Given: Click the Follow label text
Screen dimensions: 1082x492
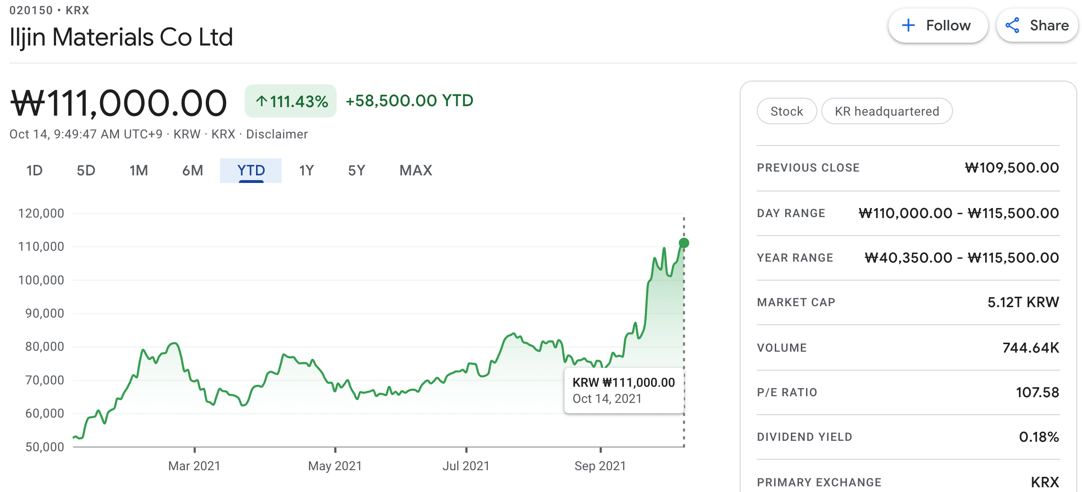Looking at the screenshot, I should (948, 25).
